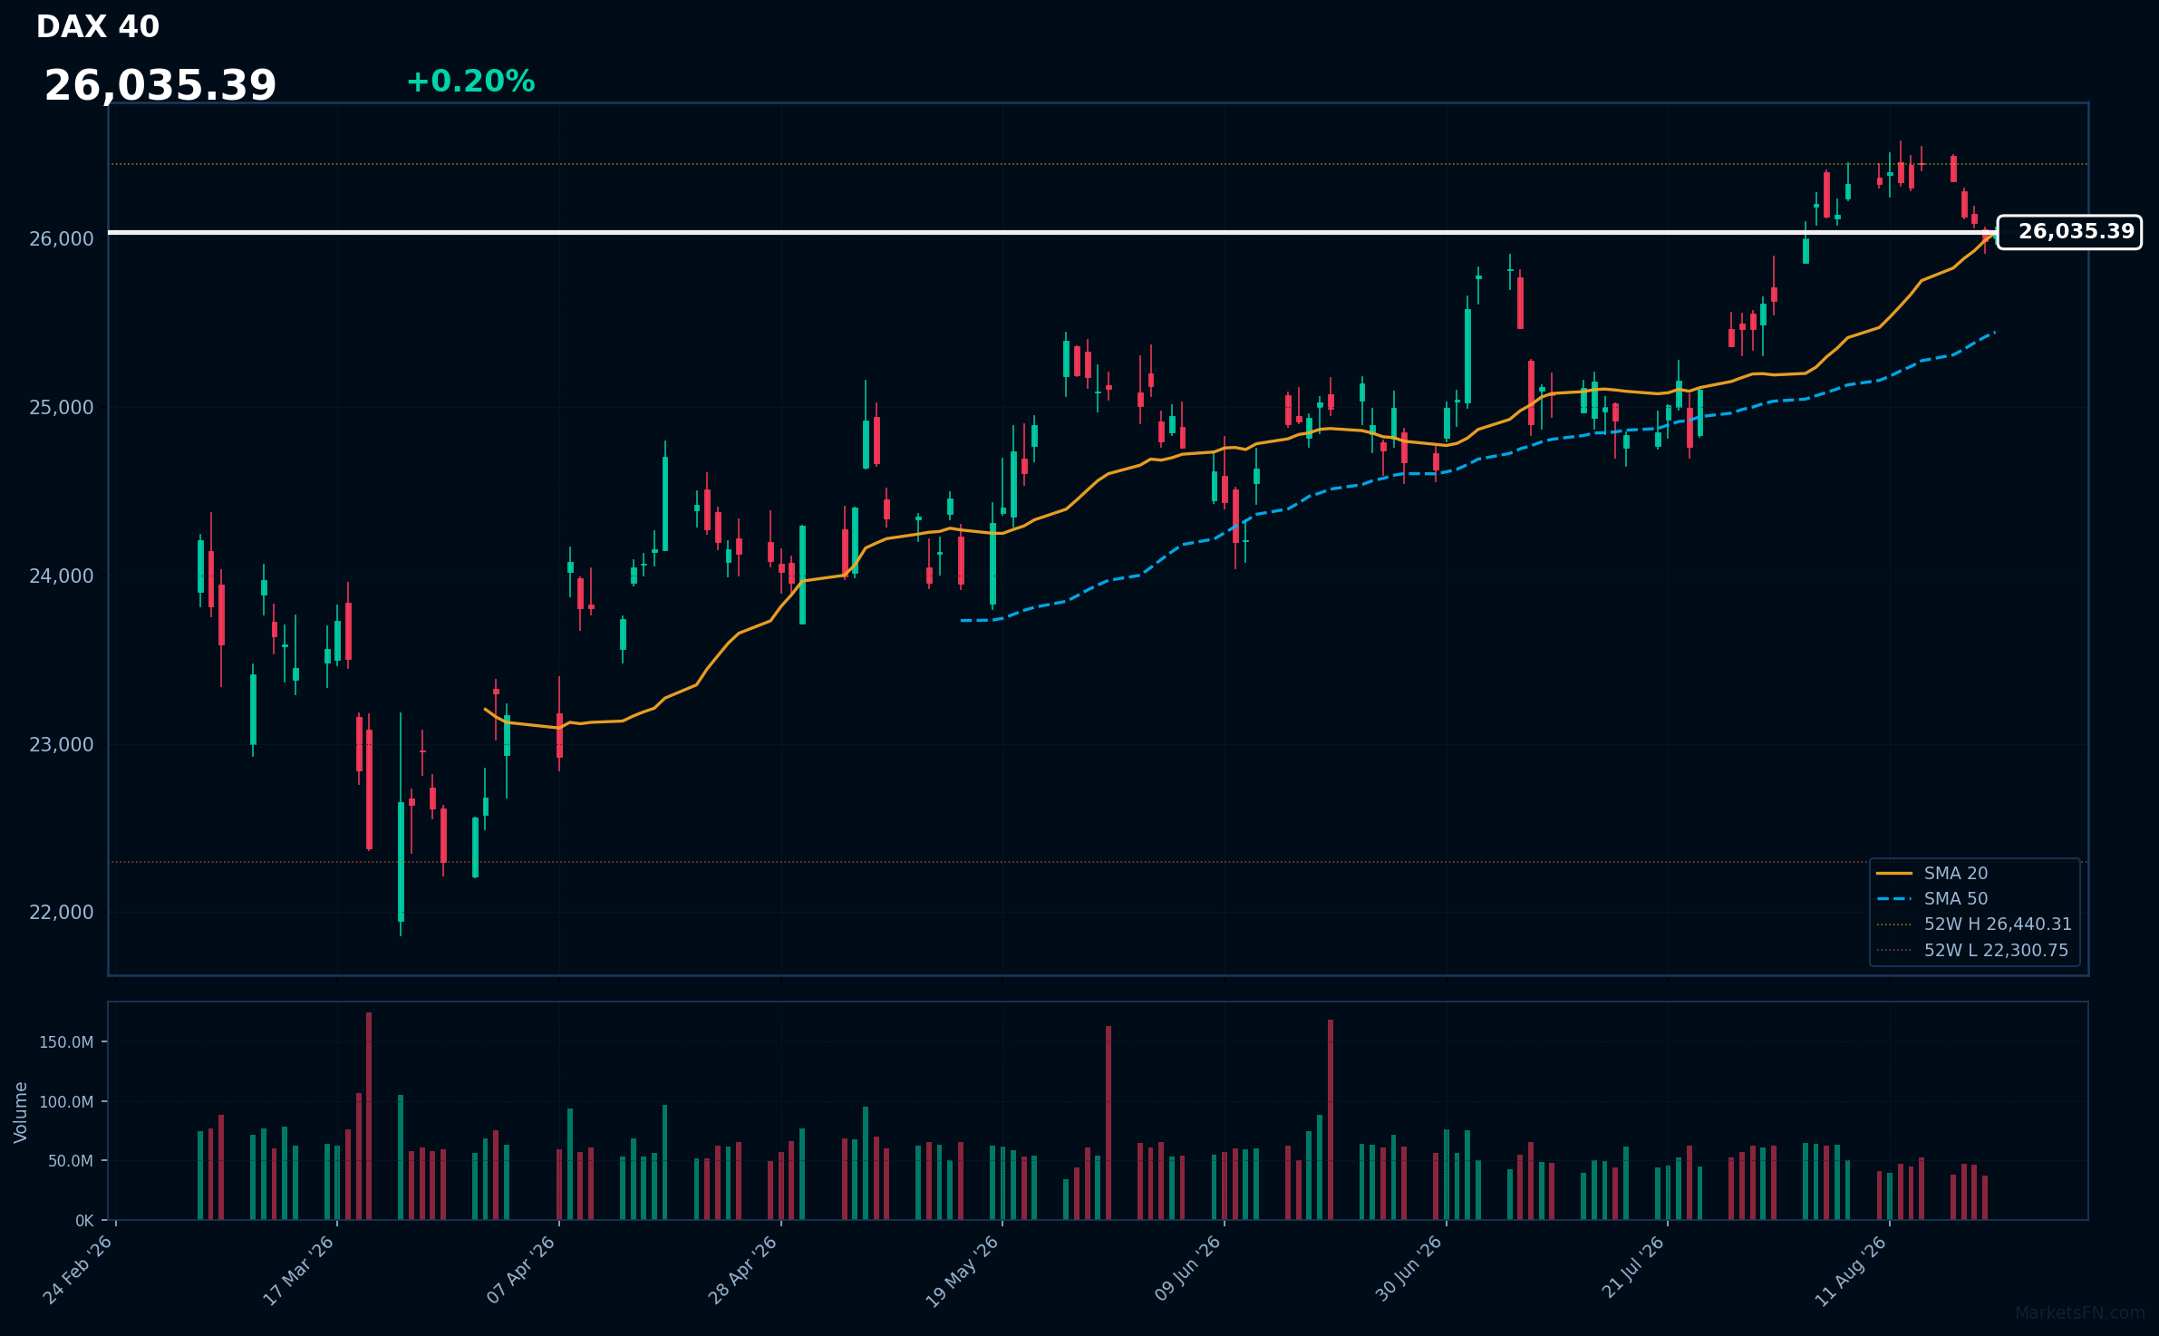This screenshot has height=1336, width=2159.
Task: Click the SMA 20 legend text
Action: click(x=1956, y=874)
